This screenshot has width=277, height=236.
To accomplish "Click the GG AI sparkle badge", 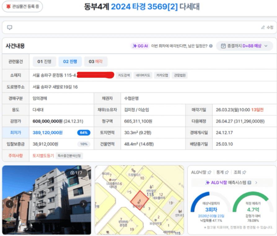I will [140, 46].
